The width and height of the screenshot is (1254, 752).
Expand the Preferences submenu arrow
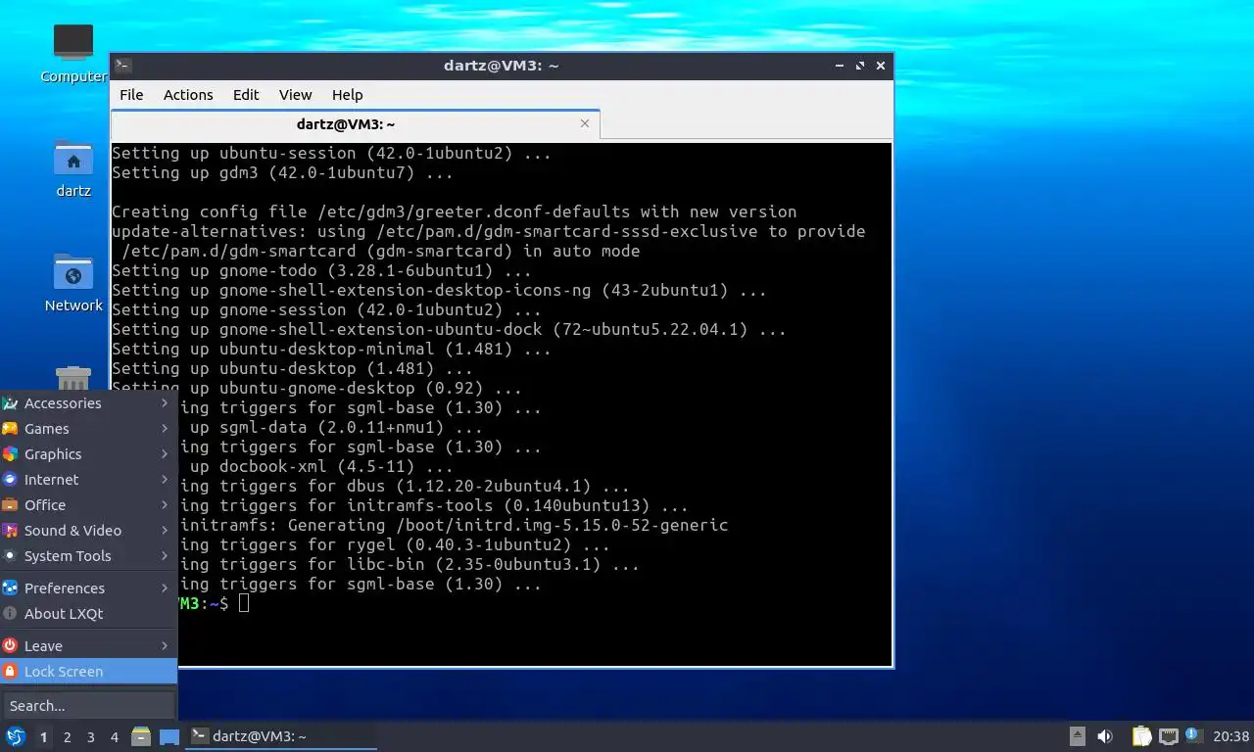pos(165,588)
